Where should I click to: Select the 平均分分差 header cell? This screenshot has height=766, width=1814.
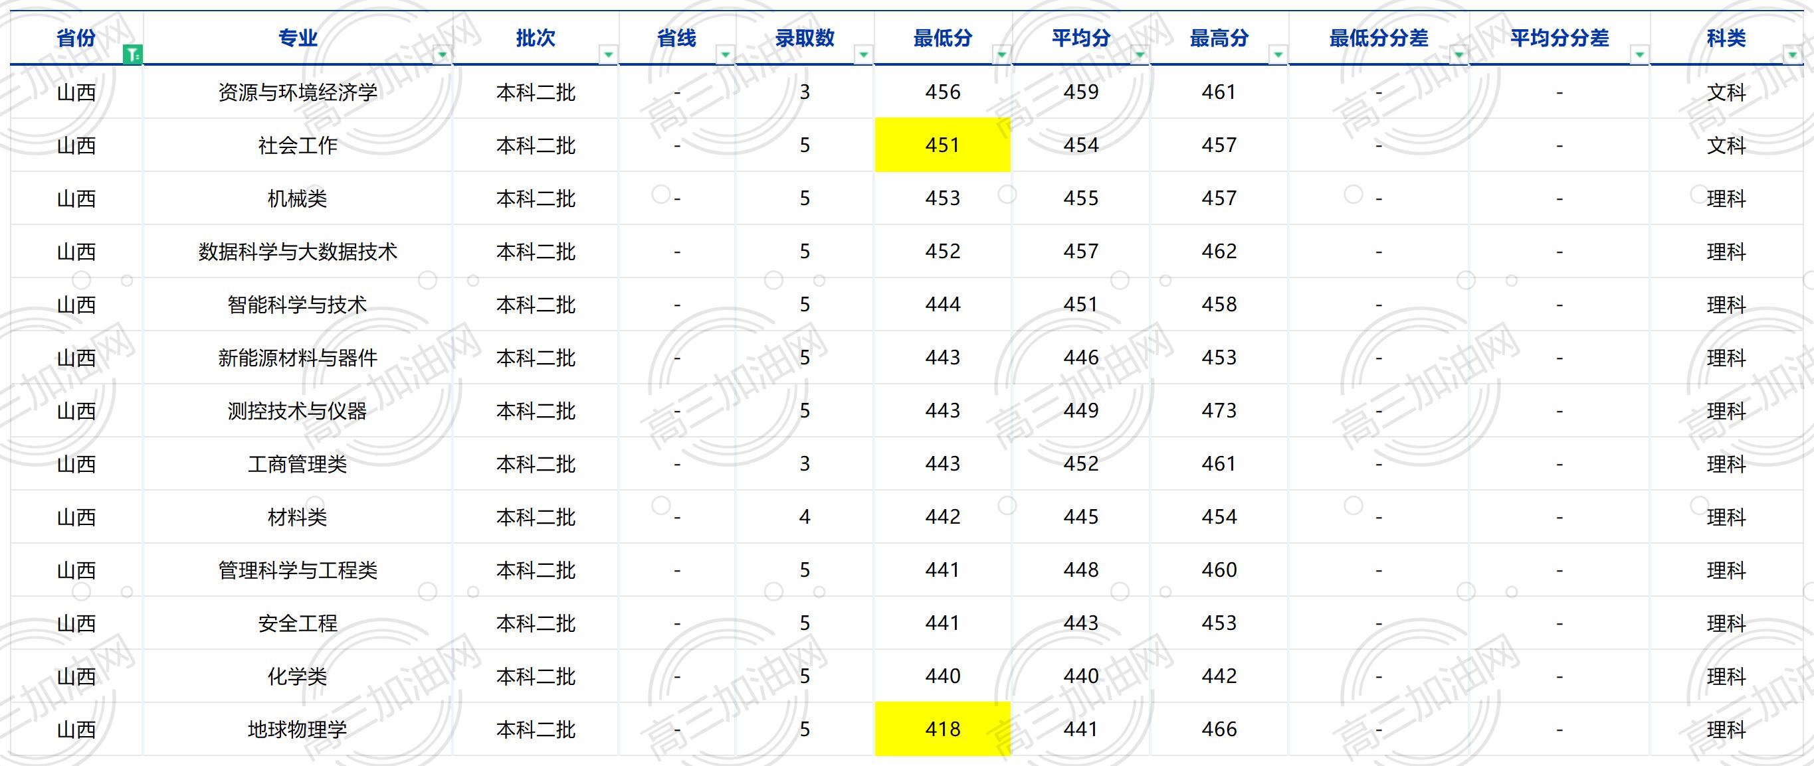click(x=1559, y=38)
